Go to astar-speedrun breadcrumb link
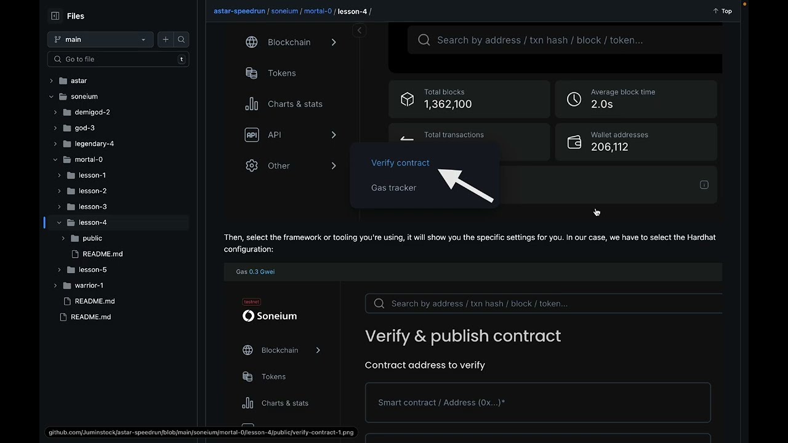This screenshot has height=443, width=788. (x=239, y=11)
